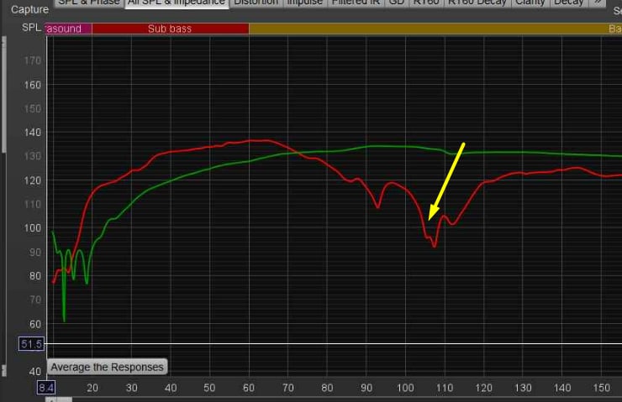
Task: Click Average the Responses button
Action: pos(107,367)
